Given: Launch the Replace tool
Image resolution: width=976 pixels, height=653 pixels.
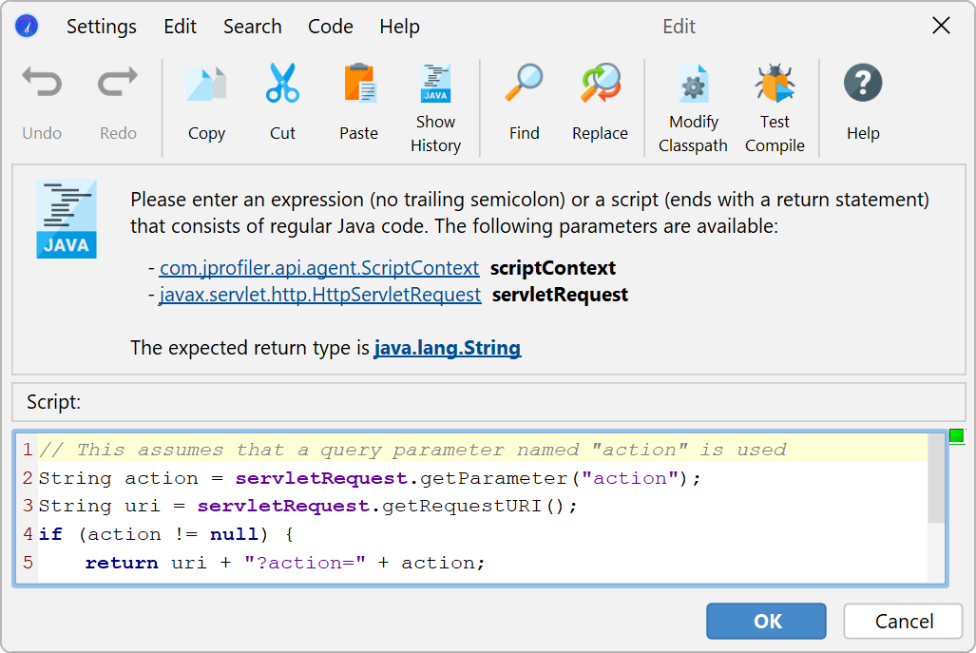Looking at the screenshot, I should click(x=600, y=85).
